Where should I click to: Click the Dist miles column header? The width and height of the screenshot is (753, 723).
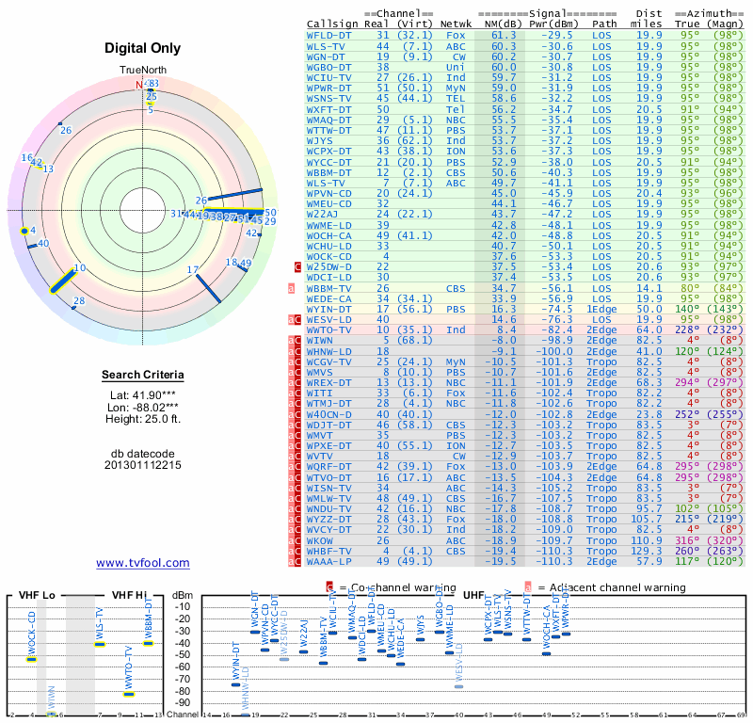tap(648, 18)
